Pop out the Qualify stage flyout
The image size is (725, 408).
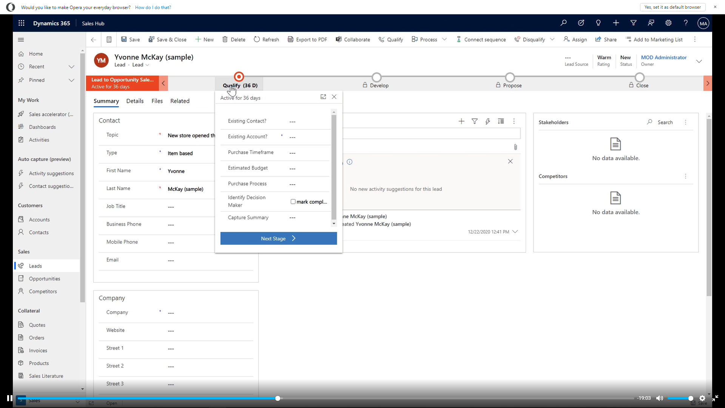coord(323,97)
